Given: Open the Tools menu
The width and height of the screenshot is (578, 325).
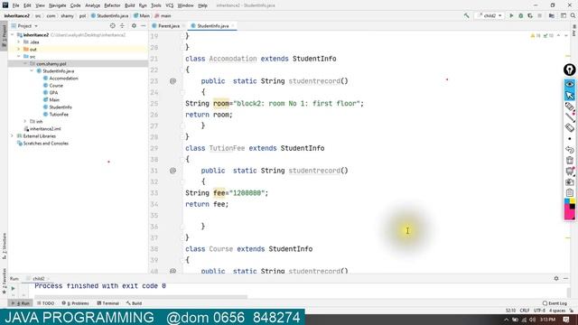Looking at the screenshot, I should [x=156, y=5].
